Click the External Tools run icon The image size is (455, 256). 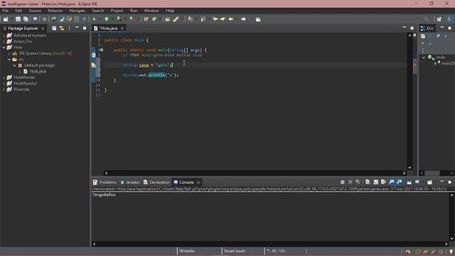(x=132, y=19)
